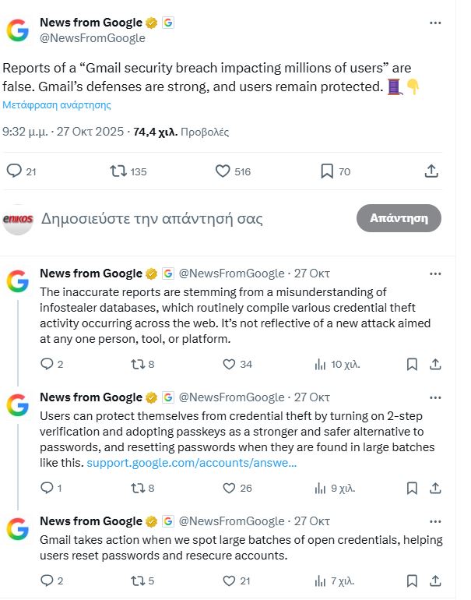The image size is (471, 600).
Task: Reply to the last tweet about open credentials
Action: 47,581
